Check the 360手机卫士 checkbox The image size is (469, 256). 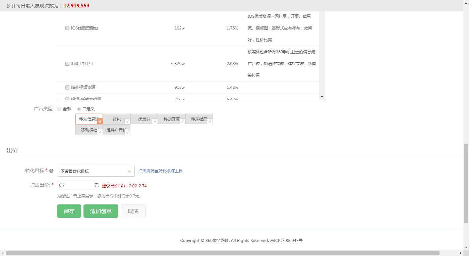[67, 64]
